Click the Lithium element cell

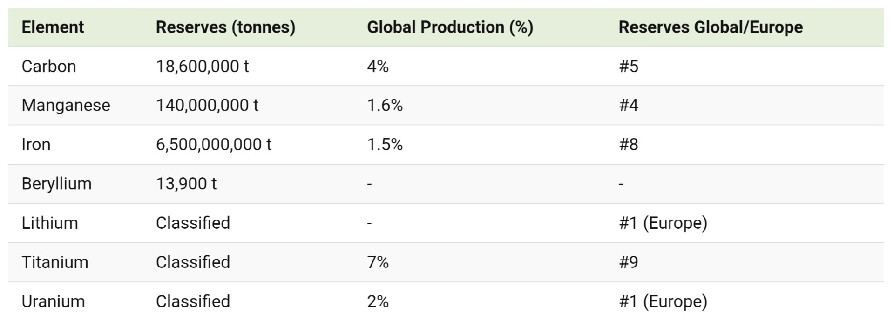tap(50, 223)
